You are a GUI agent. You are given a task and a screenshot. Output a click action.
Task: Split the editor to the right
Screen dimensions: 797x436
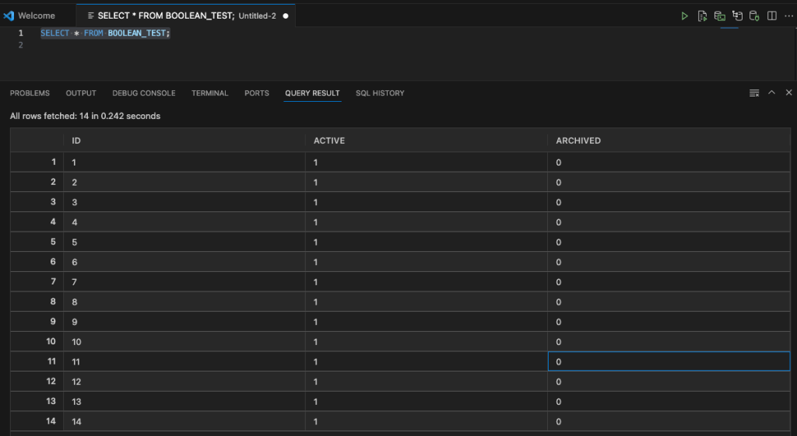click(772, 16)
